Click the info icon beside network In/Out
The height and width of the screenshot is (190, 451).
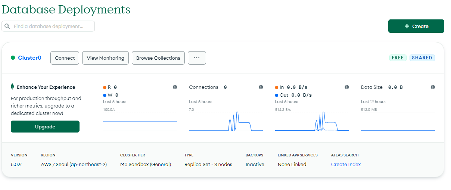pyautogui.click(x=347, y=87)
